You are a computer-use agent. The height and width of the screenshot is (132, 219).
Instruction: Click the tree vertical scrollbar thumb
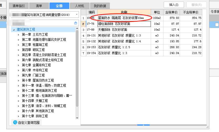[x=77, y=68]
